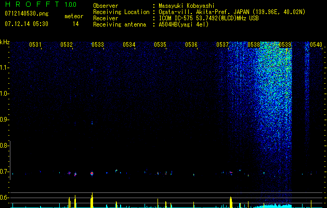This screenshot has width=327, height=208.
Task: Click the 0531 time marker
Action: [x=35, y=44]
